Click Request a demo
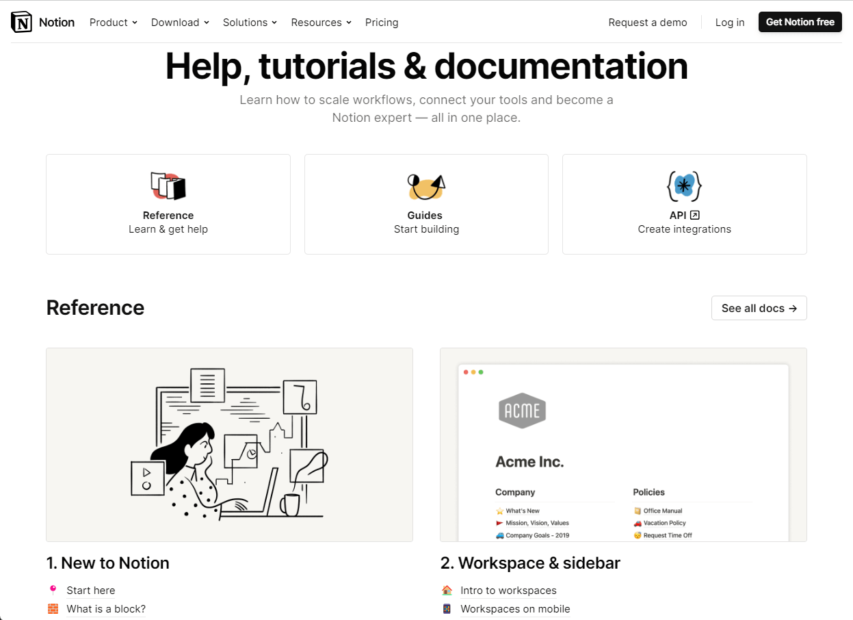853x620 pixels. [x=648, y=22]
